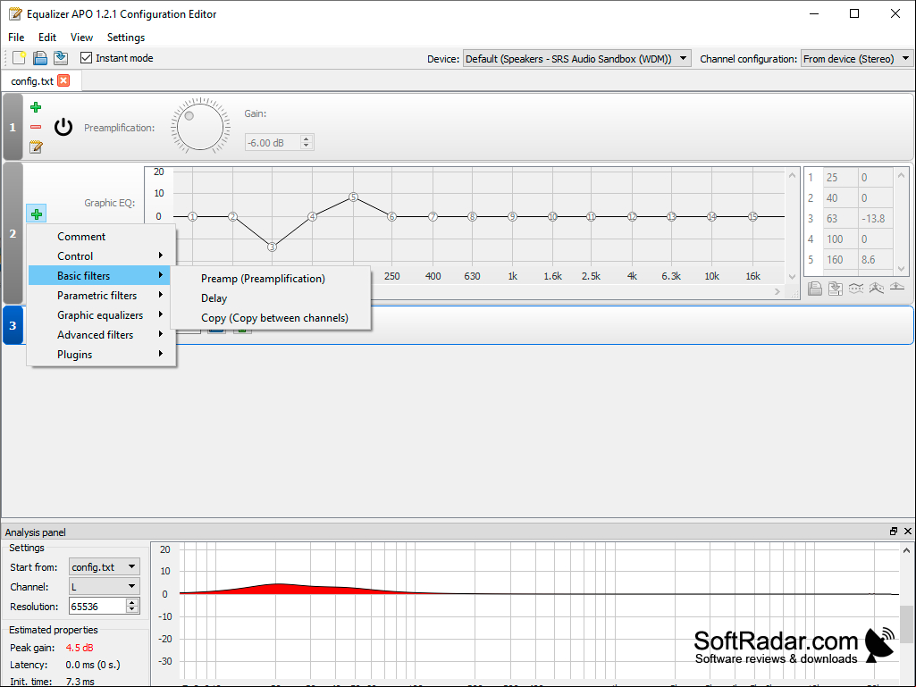This screenshot has height=687, width=916.
Task: Close the Analysis panel
Action: (907, 531)
